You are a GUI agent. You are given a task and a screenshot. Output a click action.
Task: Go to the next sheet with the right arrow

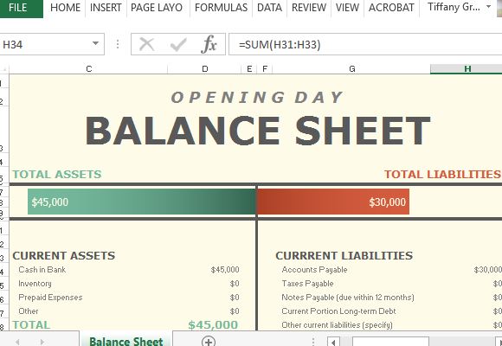(x=42, y=343)
